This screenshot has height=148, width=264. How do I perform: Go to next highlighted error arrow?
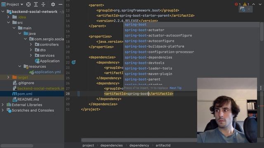click(260, 4)
